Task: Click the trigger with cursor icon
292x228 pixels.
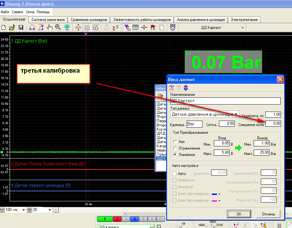Action: 264,225
